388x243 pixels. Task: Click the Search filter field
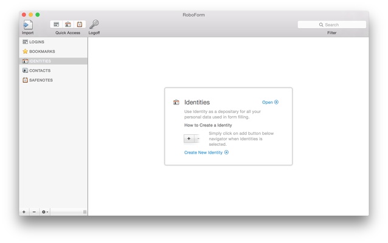(x=332, y=25)
